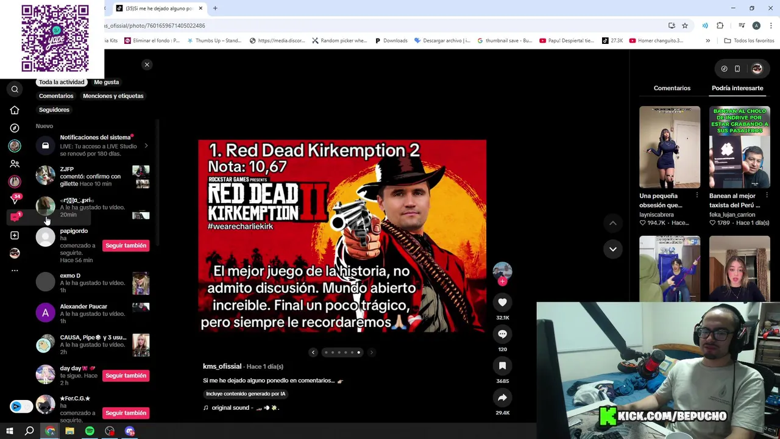Screen dimensions: 780x439
Task: Click Incluye contenido generado por IA label
Action: [246, 394]
